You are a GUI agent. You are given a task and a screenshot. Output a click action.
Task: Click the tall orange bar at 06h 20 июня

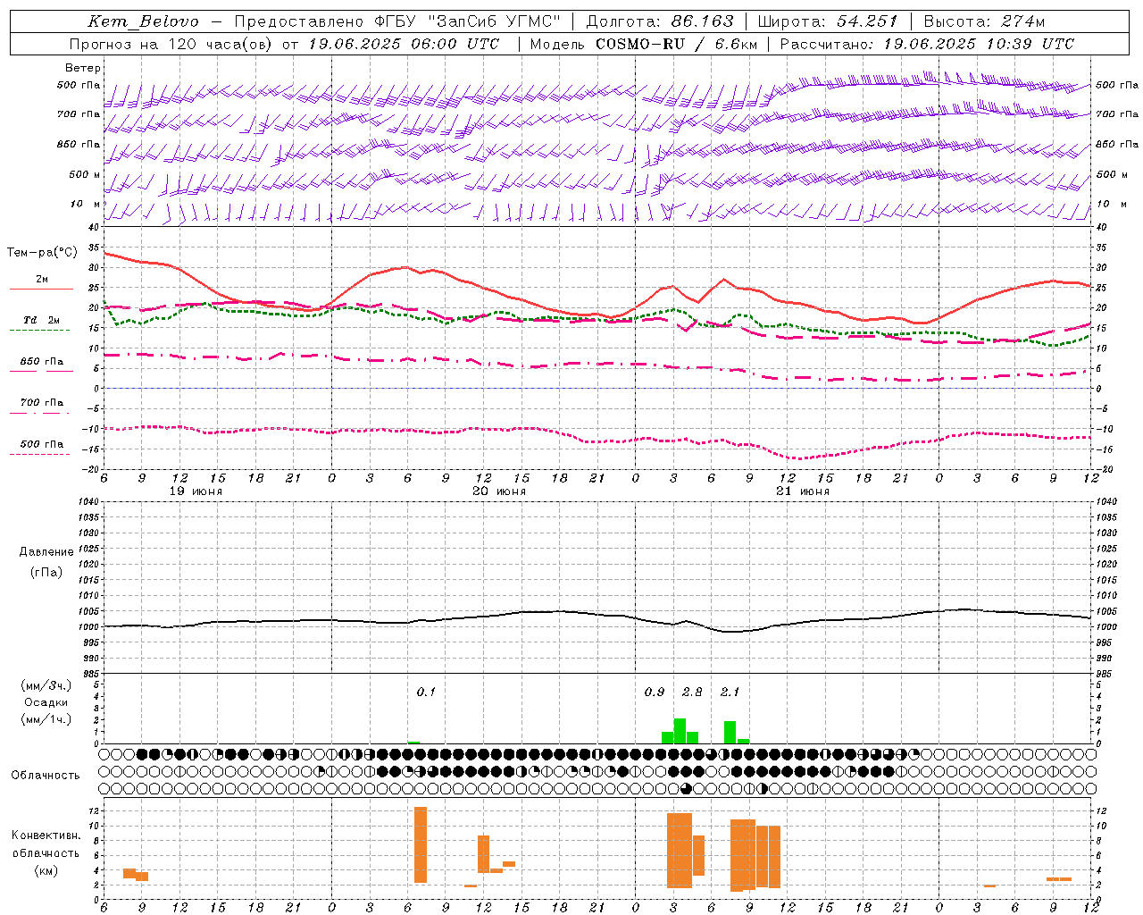pyautogui.click(x=421, y=844)
